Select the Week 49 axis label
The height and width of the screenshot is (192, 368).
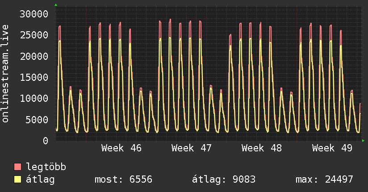point(332,148)
